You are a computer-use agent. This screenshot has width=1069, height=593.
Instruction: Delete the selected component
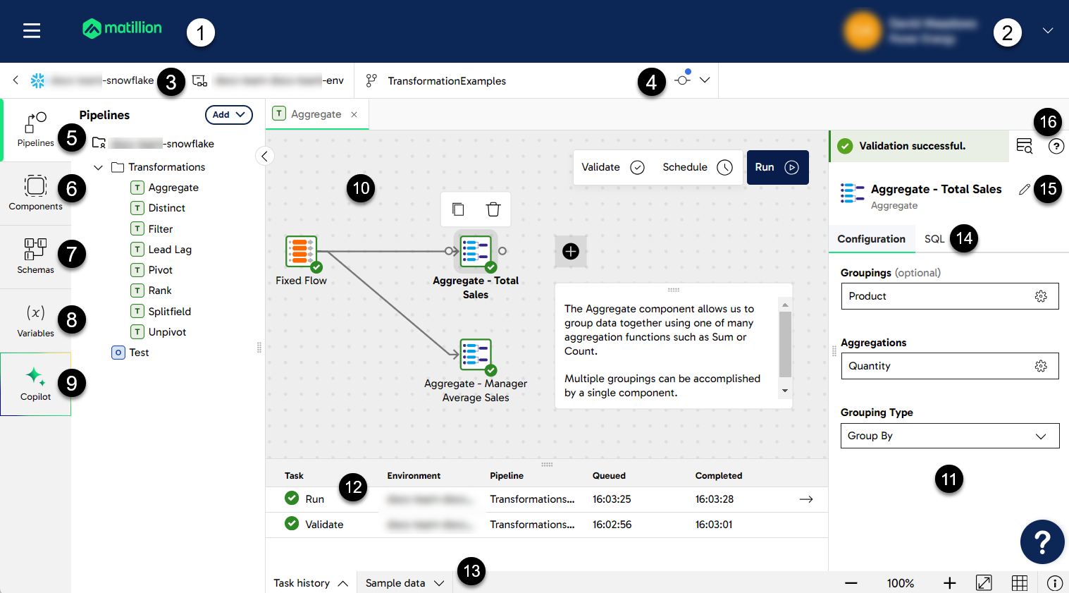tap(493, 209)
